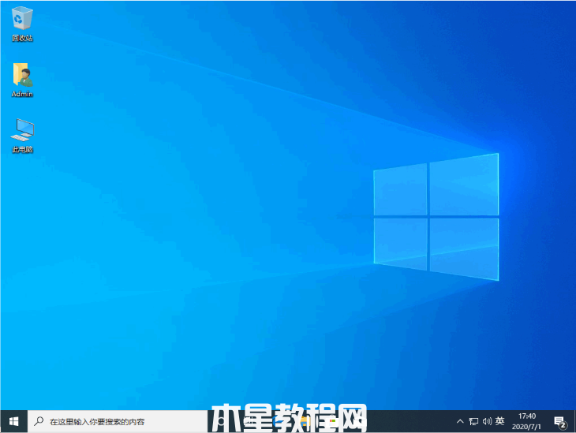The width and height of the screenshot is (576, 433).
Task: Click the Show desktop strip at taskbar end
Action: (574, 422)
